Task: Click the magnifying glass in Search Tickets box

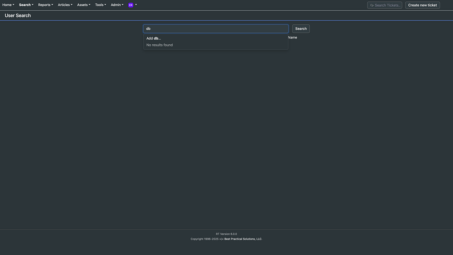Action: pyautogui.click(x=371, y=4)
